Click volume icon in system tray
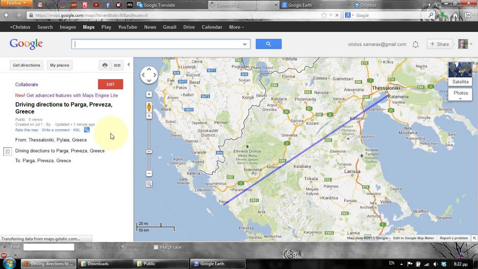This screenshot has height=269, width=478. coord(435,264)
